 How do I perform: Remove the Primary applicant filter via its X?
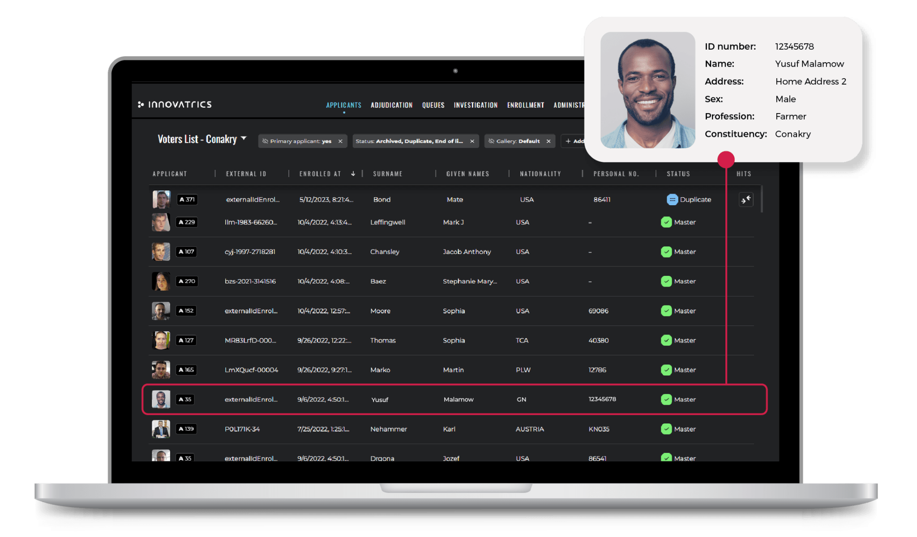pyautogui.click(x=340, y=141)
